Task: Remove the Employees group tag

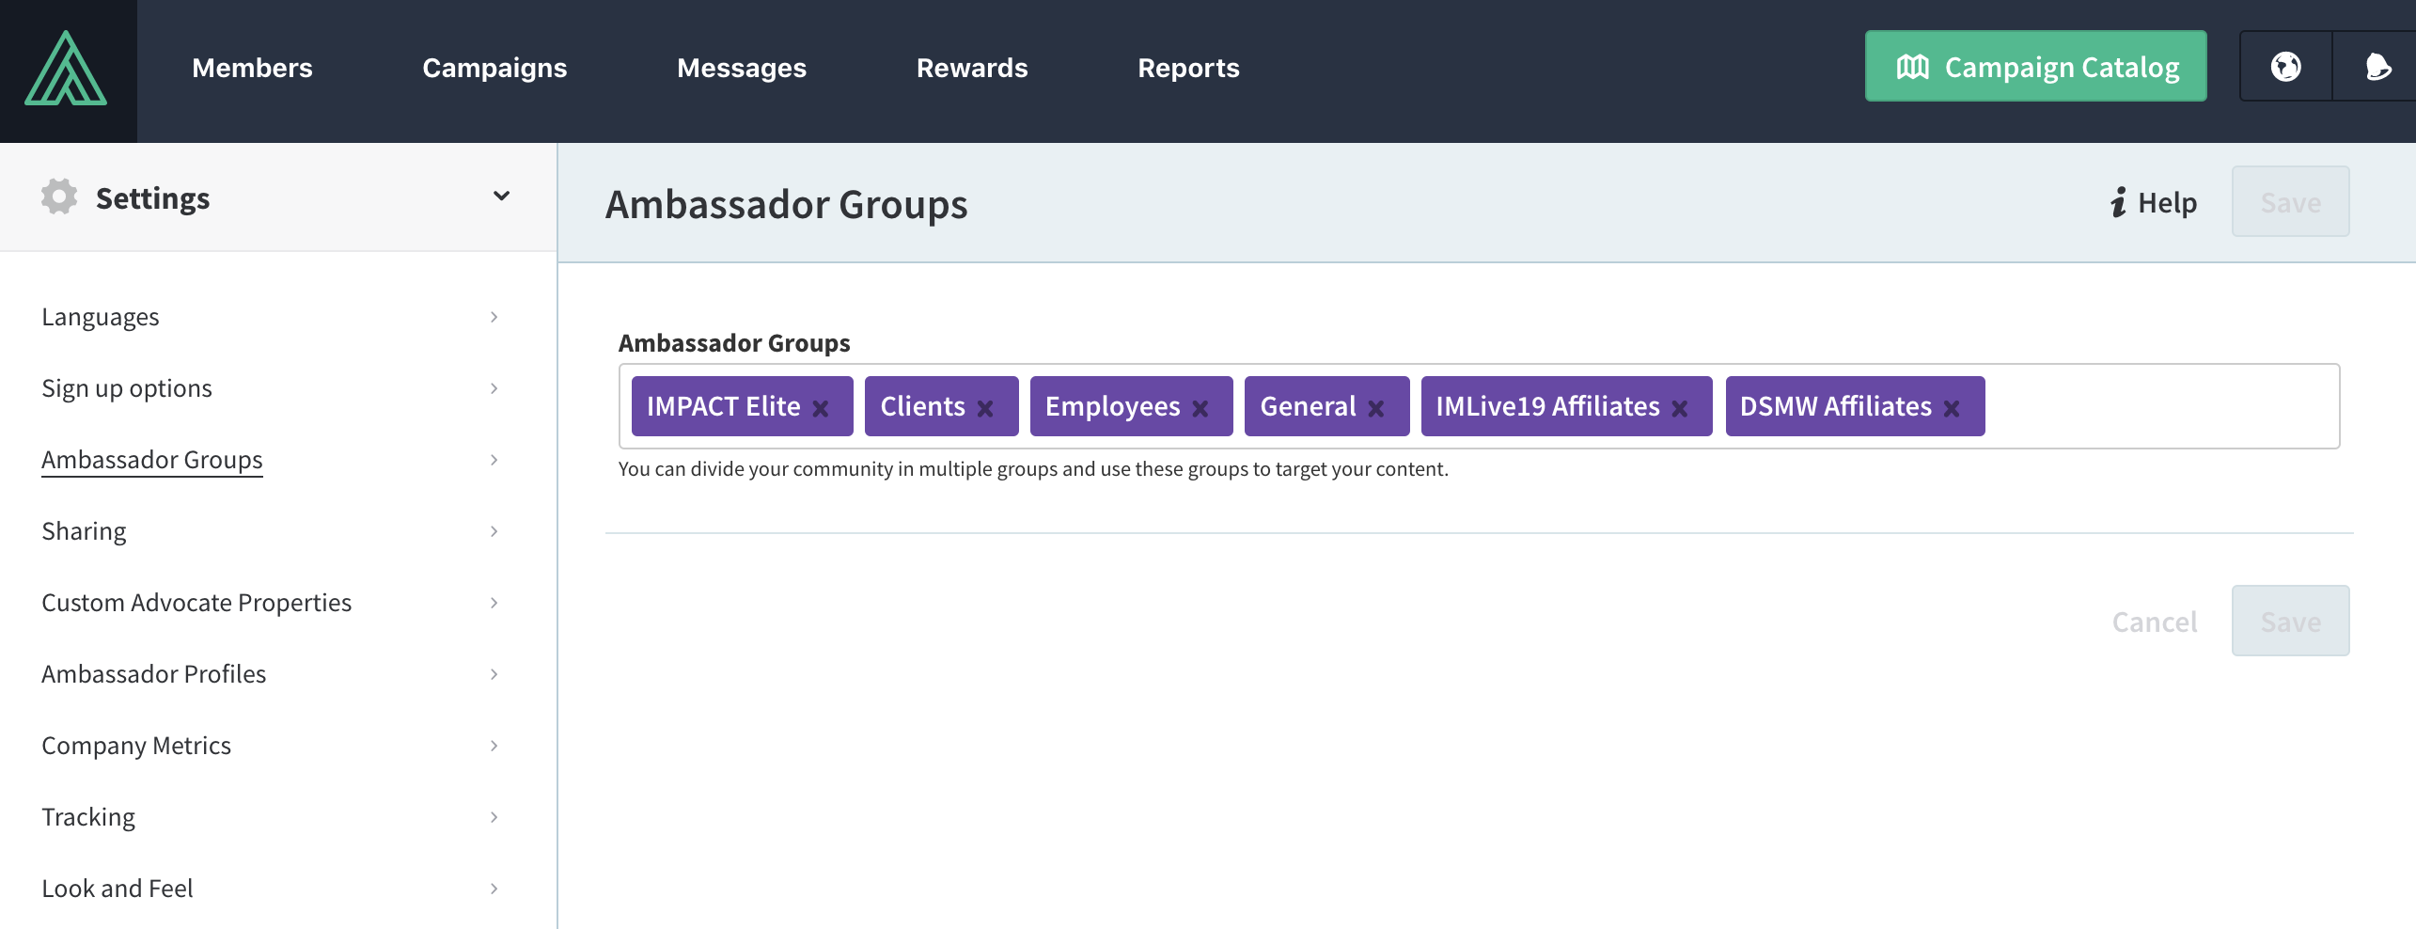Action: click(1200, 408)
